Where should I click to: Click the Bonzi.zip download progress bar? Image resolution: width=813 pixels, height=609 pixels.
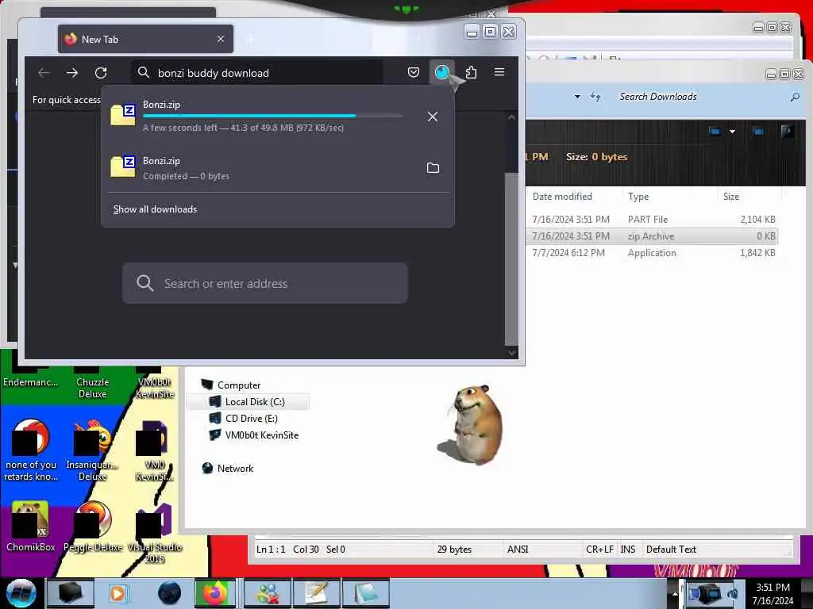click(x=273, y=116)
